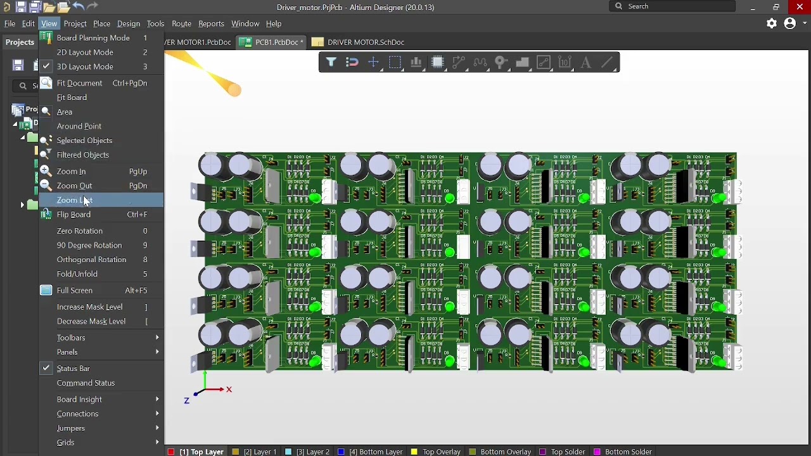Viewport: 811px width, 456px height.
Task: Expand the Toolbars submenu
Action: tap(101, 338)
